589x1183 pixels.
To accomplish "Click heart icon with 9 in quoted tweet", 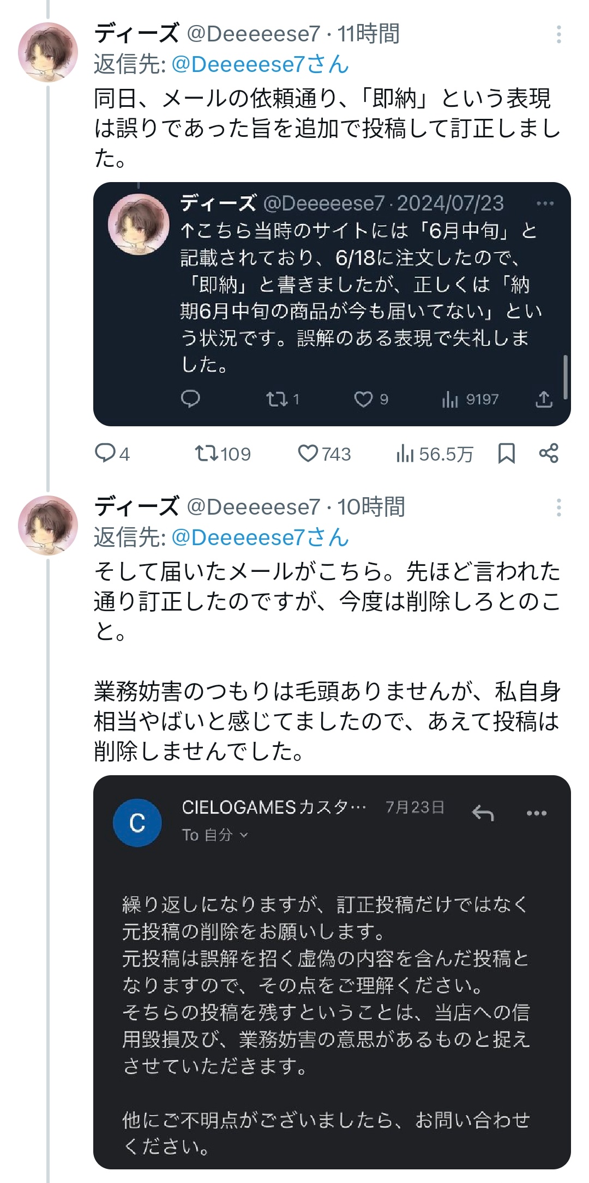I will pyautogui.click(x=363, y=400).
